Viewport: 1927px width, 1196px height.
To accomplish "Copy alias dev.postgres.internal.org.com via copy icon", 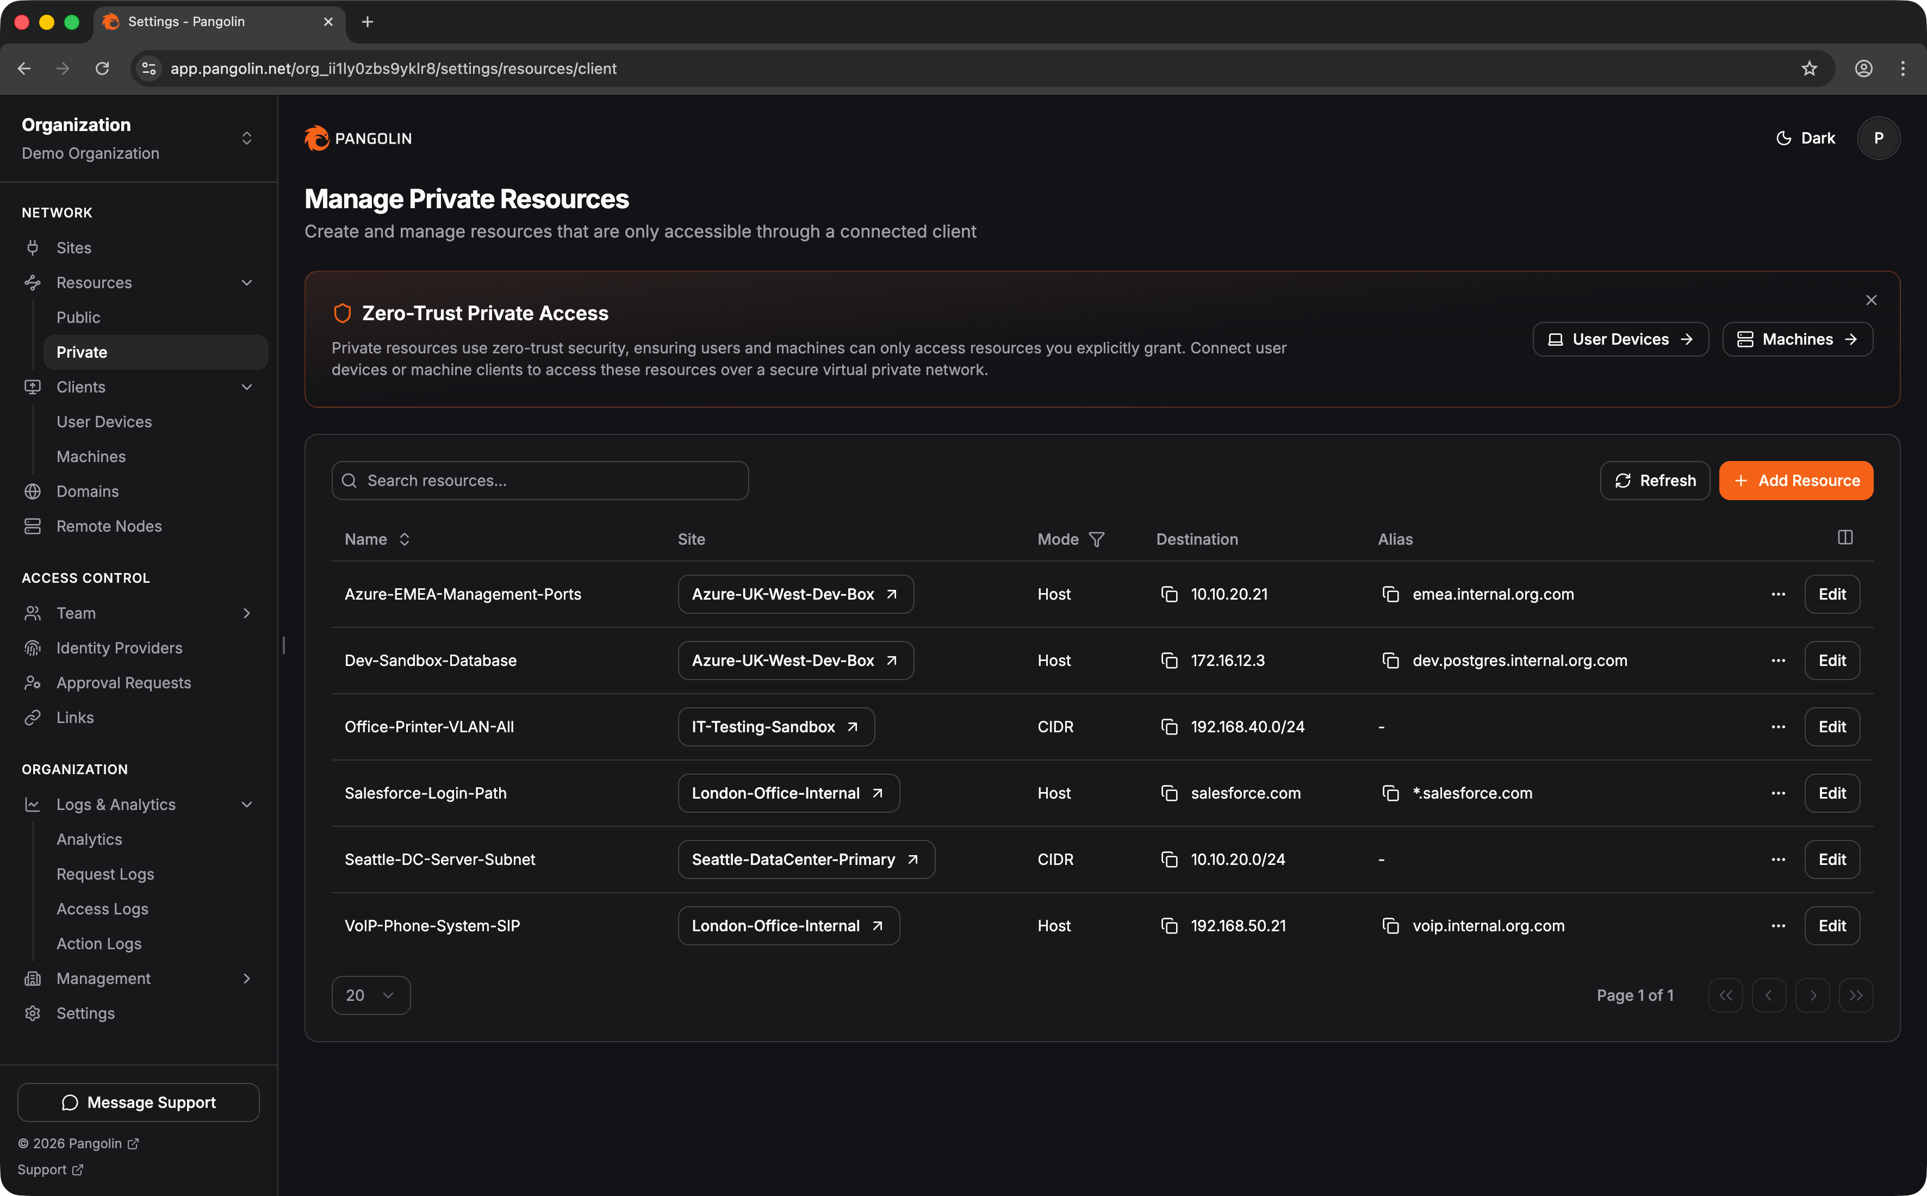I will click(x=1390, y=661).
